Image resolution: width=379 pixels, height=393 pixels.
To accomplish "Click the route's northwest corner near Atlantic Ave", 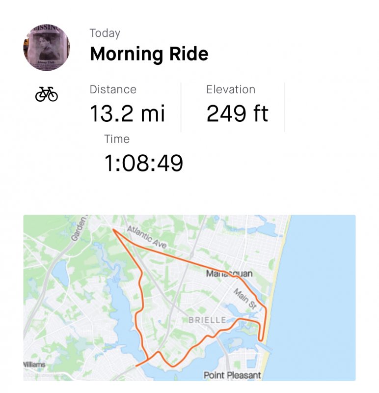I will point(113,229).
